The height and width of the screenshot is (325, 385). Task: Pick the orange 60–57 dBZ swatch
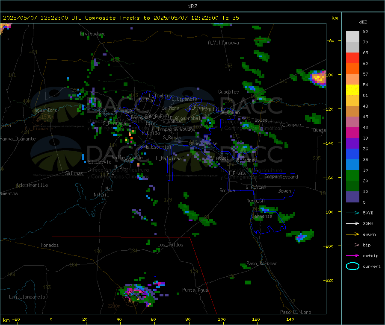click(x=352, y=69)
